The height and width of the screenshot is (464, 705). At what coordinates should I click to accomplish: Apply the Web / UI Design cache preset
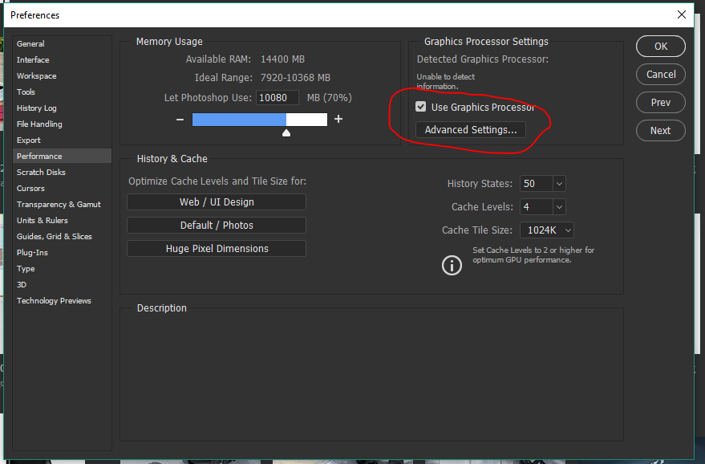[x=216, y=201]
